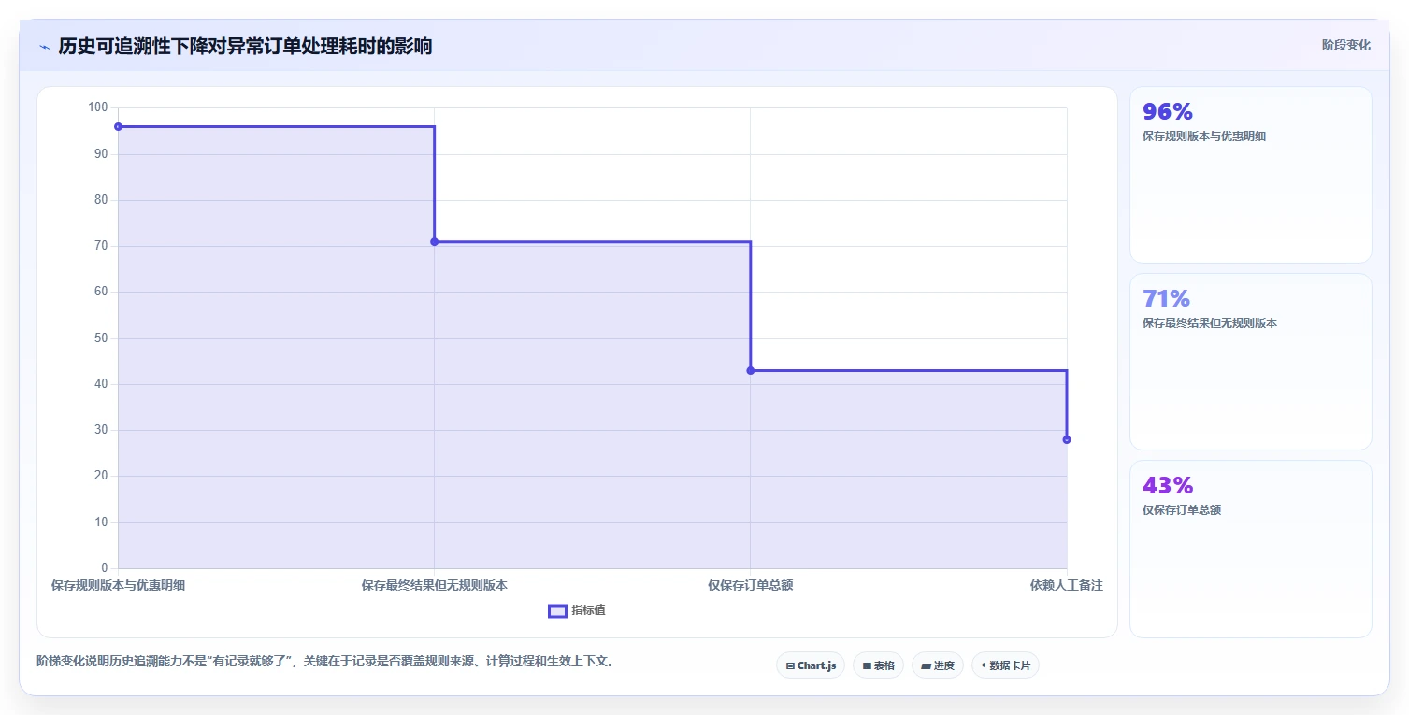Click the data point at value 96

(x=118, y=126)
